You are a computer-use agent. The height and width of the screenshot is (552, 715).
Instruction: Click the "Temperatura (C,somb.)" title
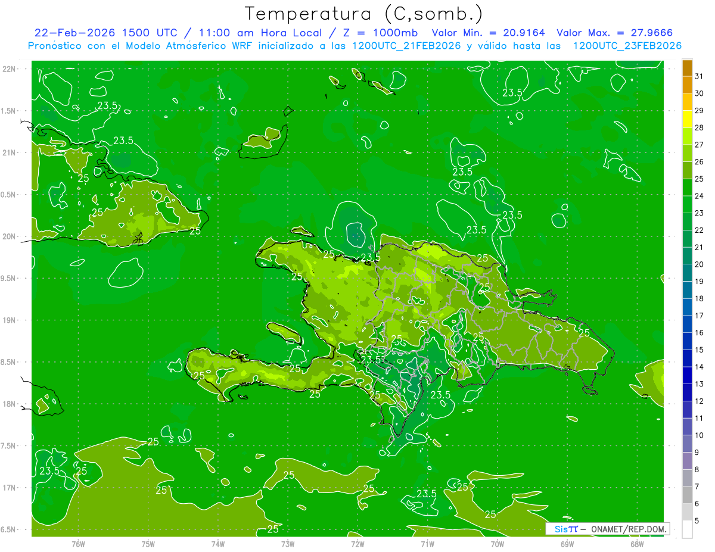click(x=364, y=14)
